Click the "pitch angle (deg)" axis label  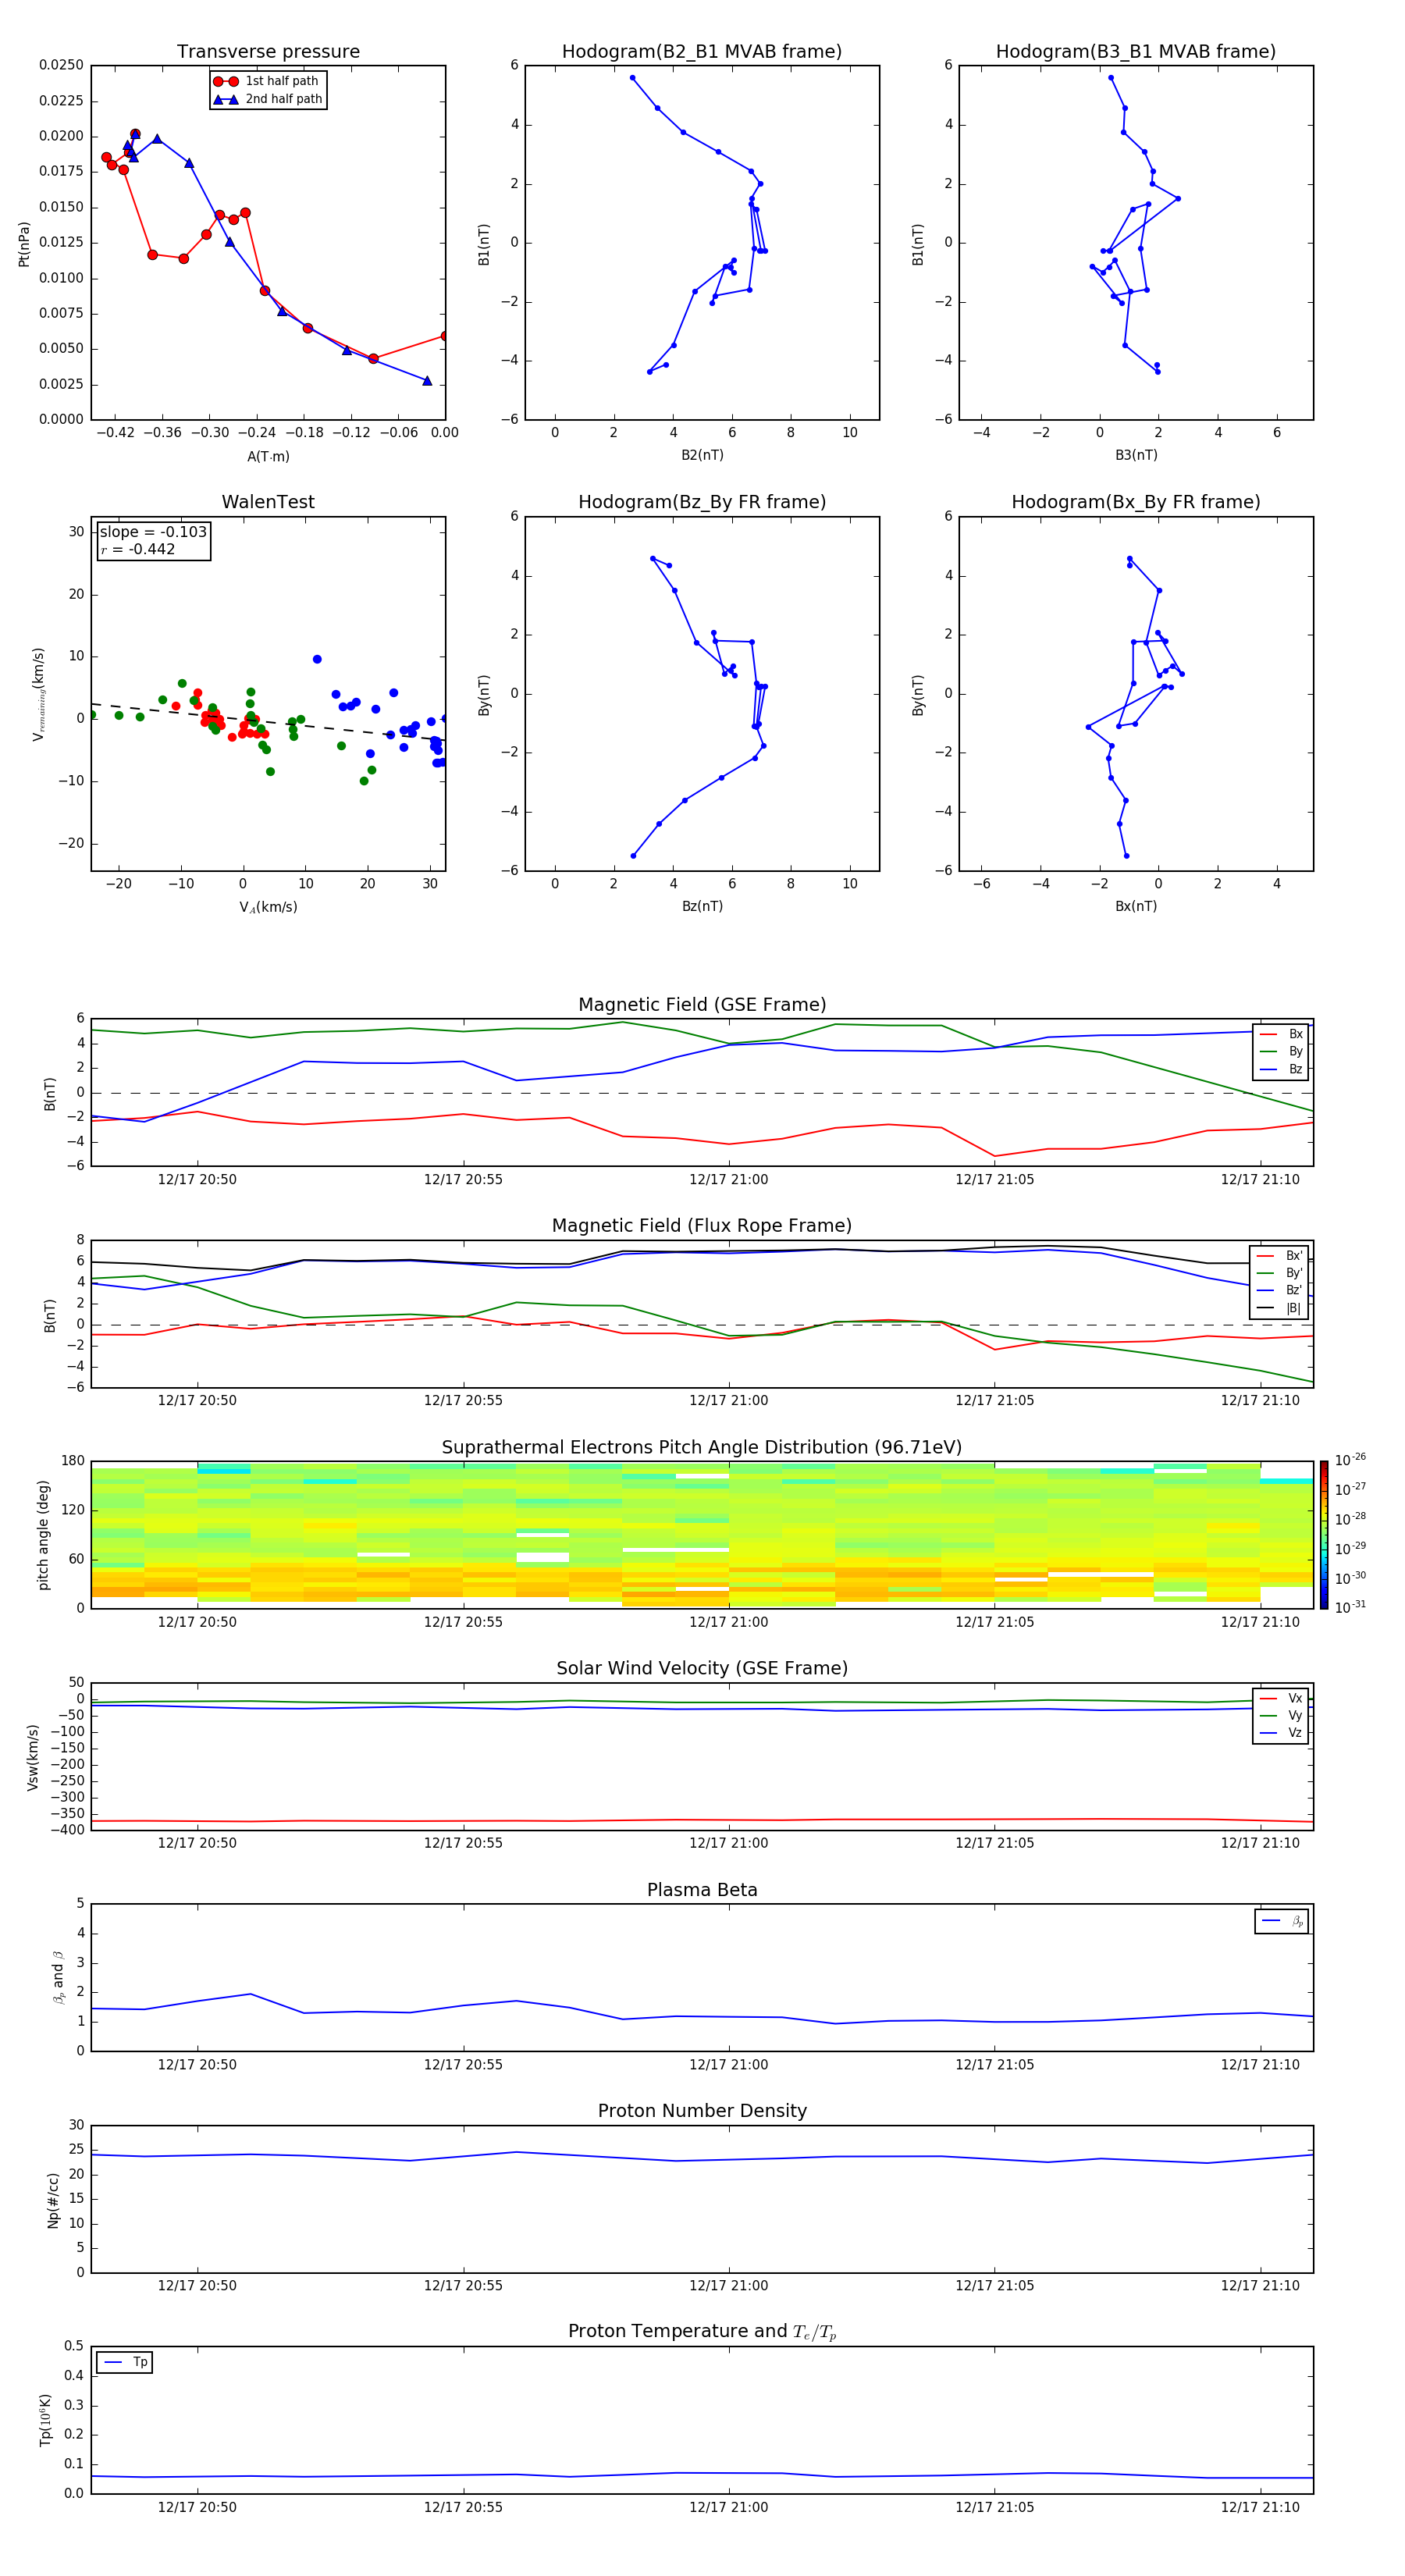coord(43,1535)
